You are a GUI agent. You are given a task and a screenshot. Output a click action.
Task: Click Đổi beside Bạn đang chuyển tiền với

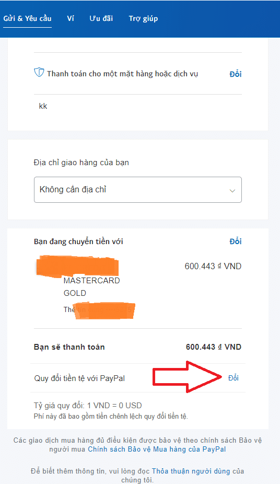click(x=236, y=241)
